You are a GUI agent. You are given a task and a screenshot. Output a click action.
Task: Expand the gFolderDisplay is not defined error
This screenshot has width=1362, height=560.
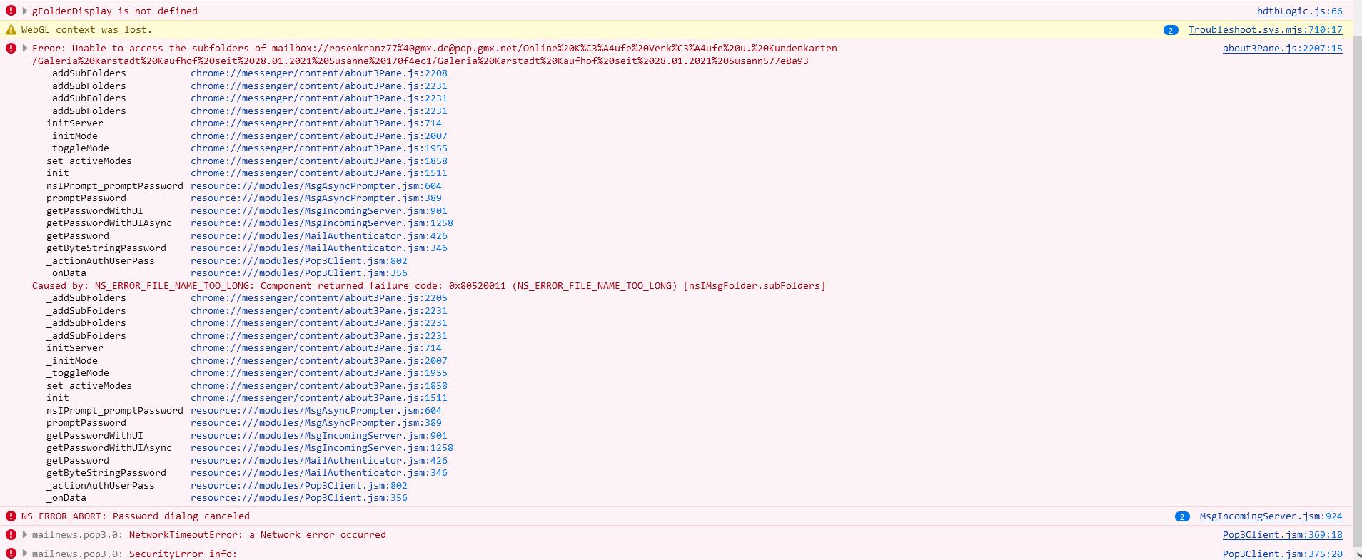click(25, 11)
